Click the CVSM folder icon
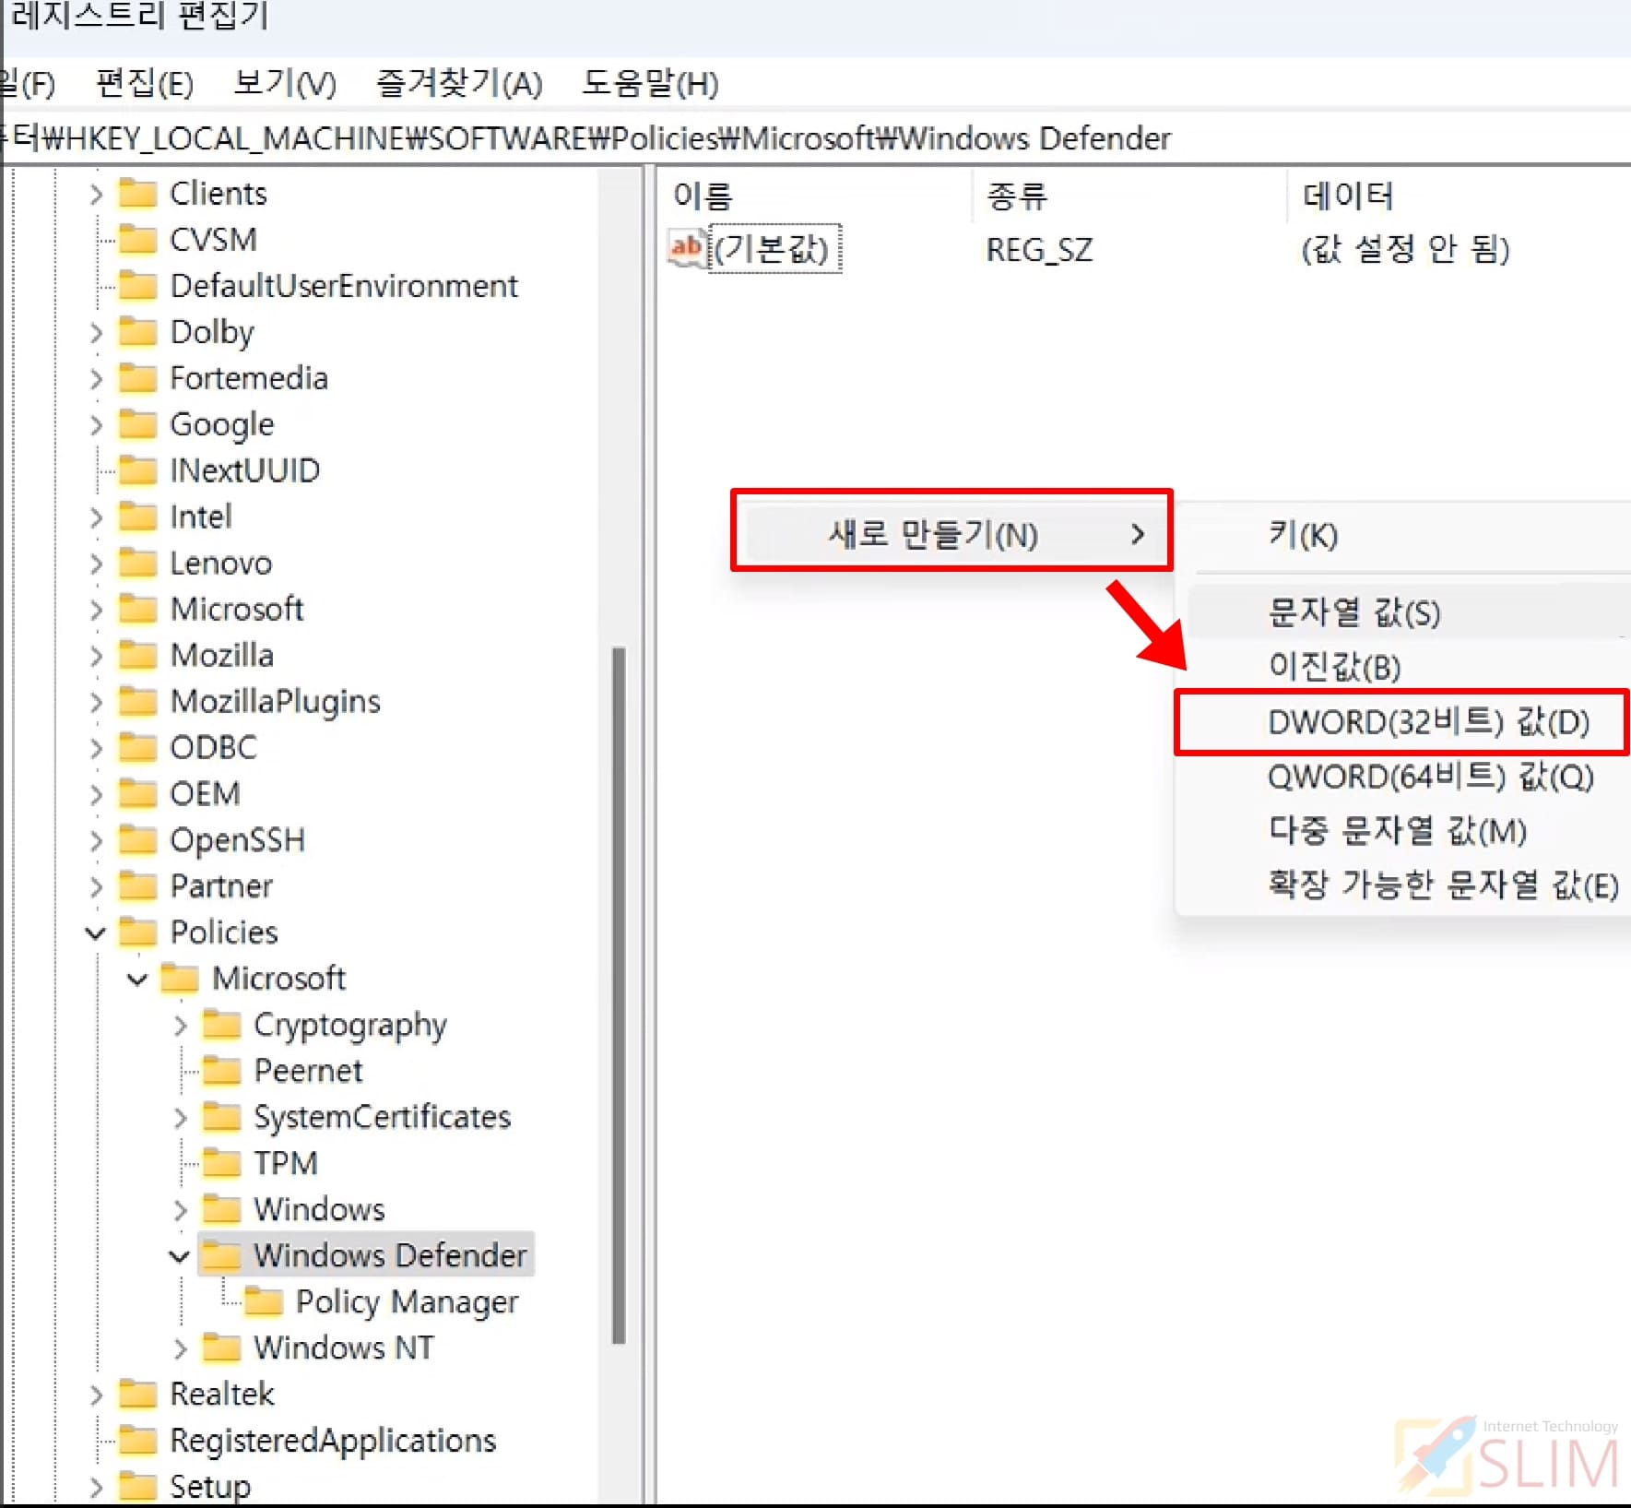The height and width of the screenshot is (1508, 1631). coord(138,240)
